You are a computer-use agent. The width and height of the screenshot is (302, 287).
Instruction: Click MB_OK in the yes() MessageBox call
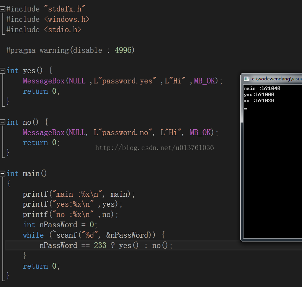click(204, 81)
